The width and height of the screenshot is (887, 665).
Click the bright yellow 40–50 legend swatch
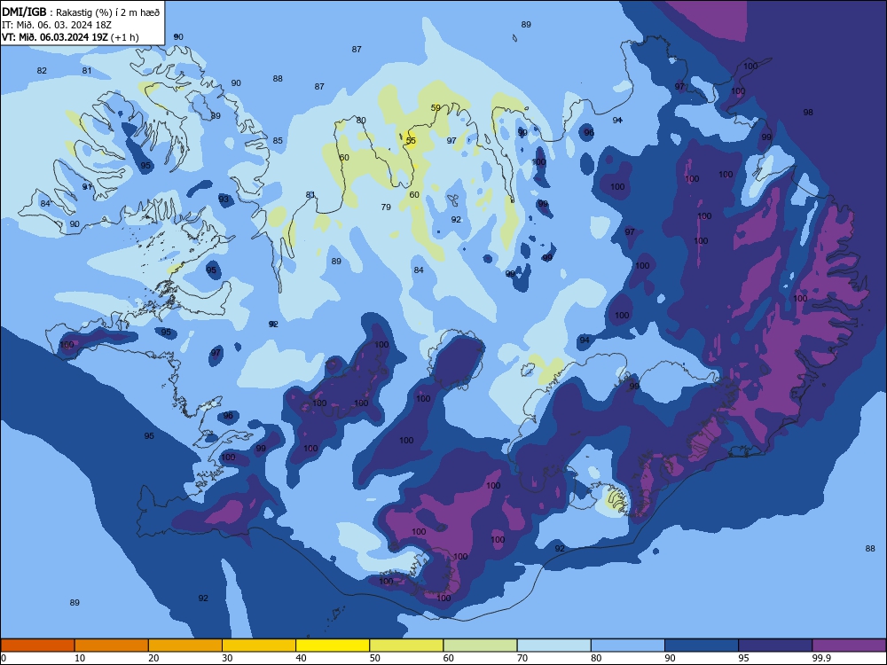(333, 645)
